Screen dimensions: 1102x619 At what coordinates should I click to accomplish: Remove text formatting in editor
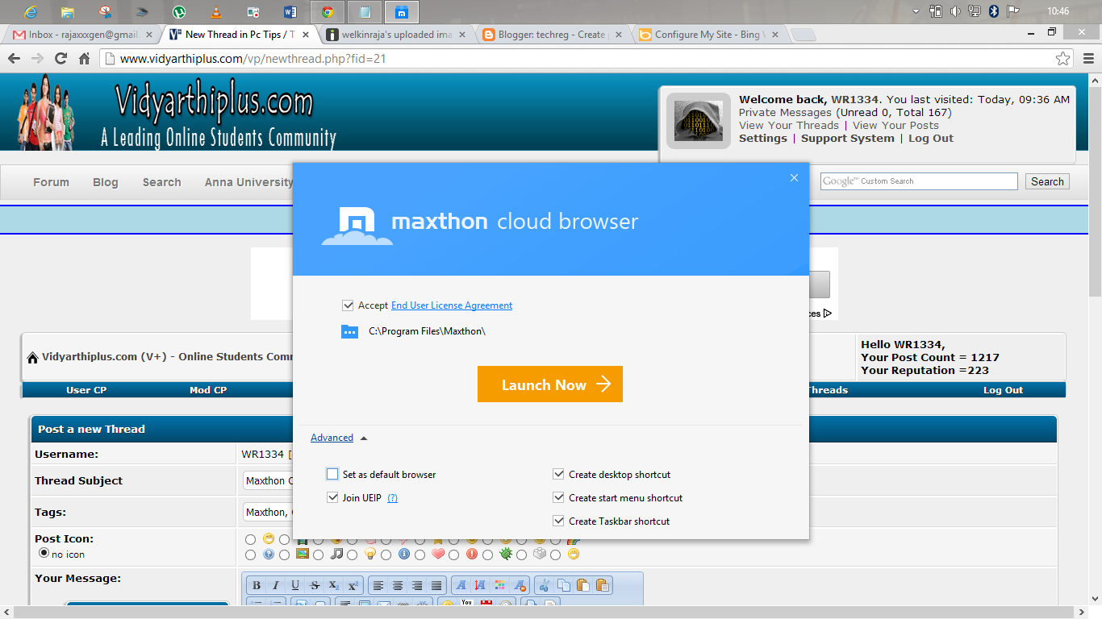tap(520, 586)
